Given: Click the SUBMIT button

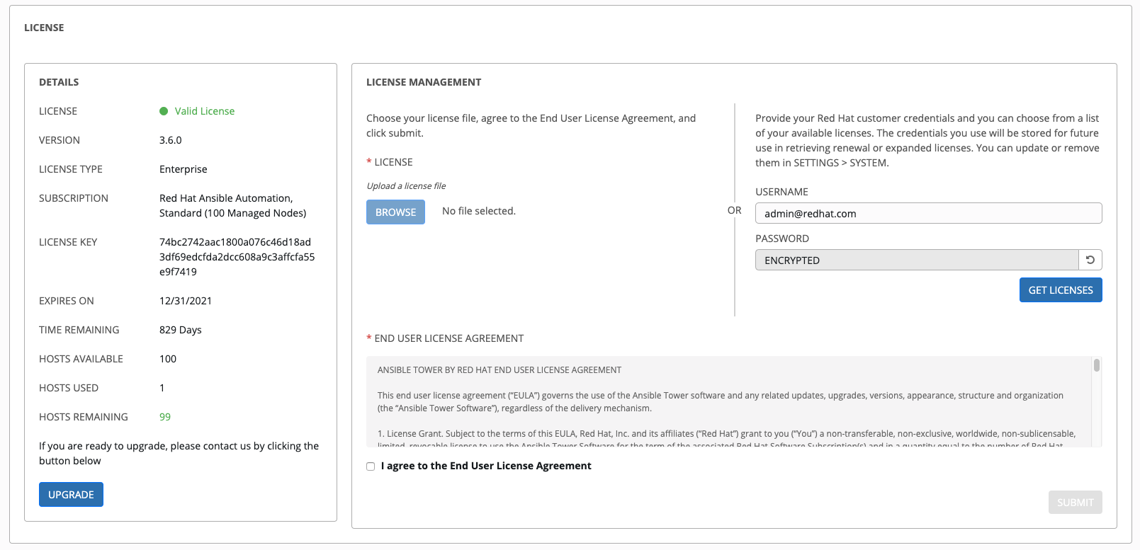Looking at the screenshot, I should coord(1075,503).
